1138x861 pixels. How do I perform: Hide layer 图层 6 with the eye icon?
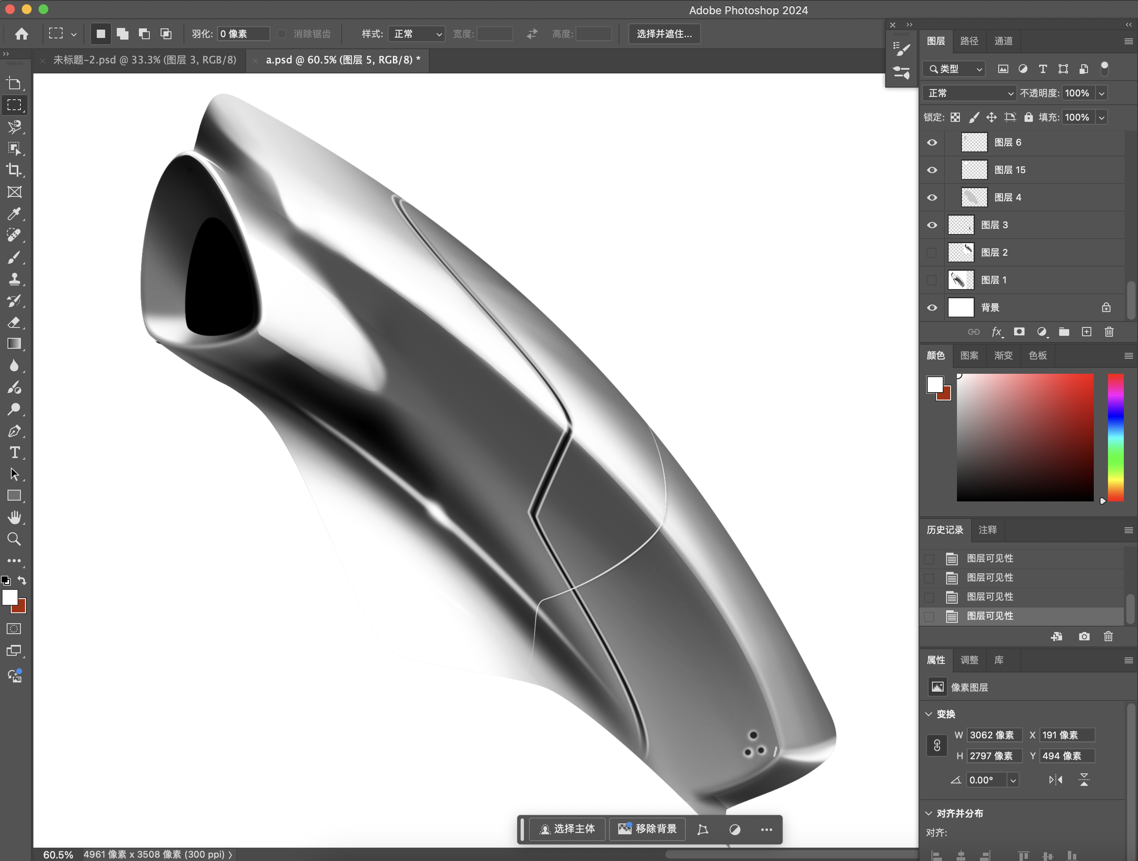pos(932,143)
